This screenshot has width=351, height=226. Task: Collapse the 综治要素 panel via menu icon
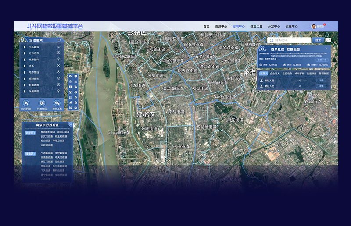tap(59, 40)
